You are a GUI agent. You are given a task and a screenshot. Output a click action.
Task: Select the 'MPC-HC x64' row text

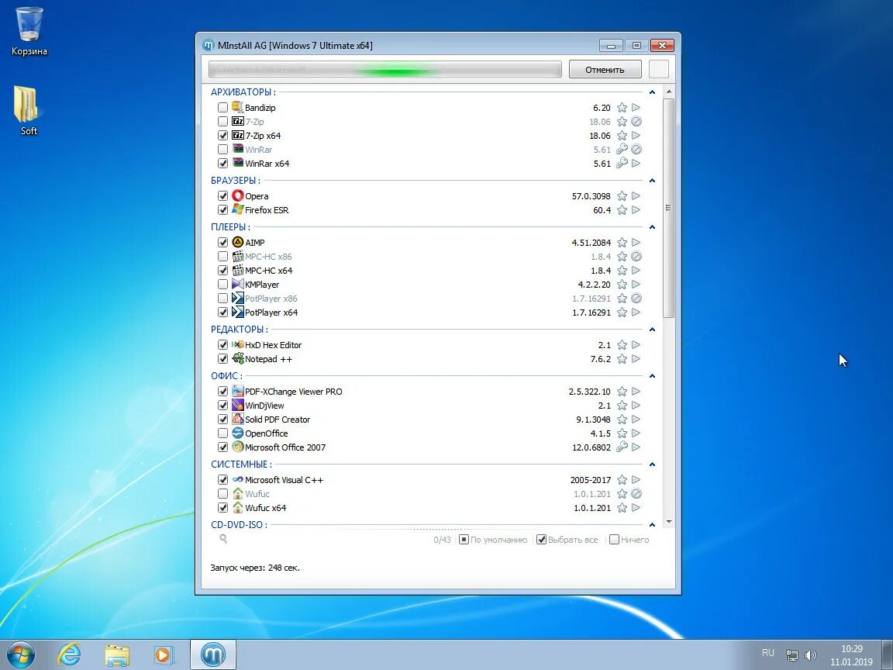pyautogui.click(x=268, y=271)
